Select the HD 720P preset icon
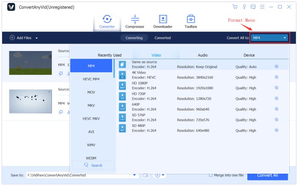The width and height of the screenshot is (298, 186). [123, 96]
